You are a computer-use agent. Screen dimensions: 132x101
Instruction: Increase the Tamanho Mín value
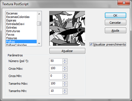tap(65, 90)
